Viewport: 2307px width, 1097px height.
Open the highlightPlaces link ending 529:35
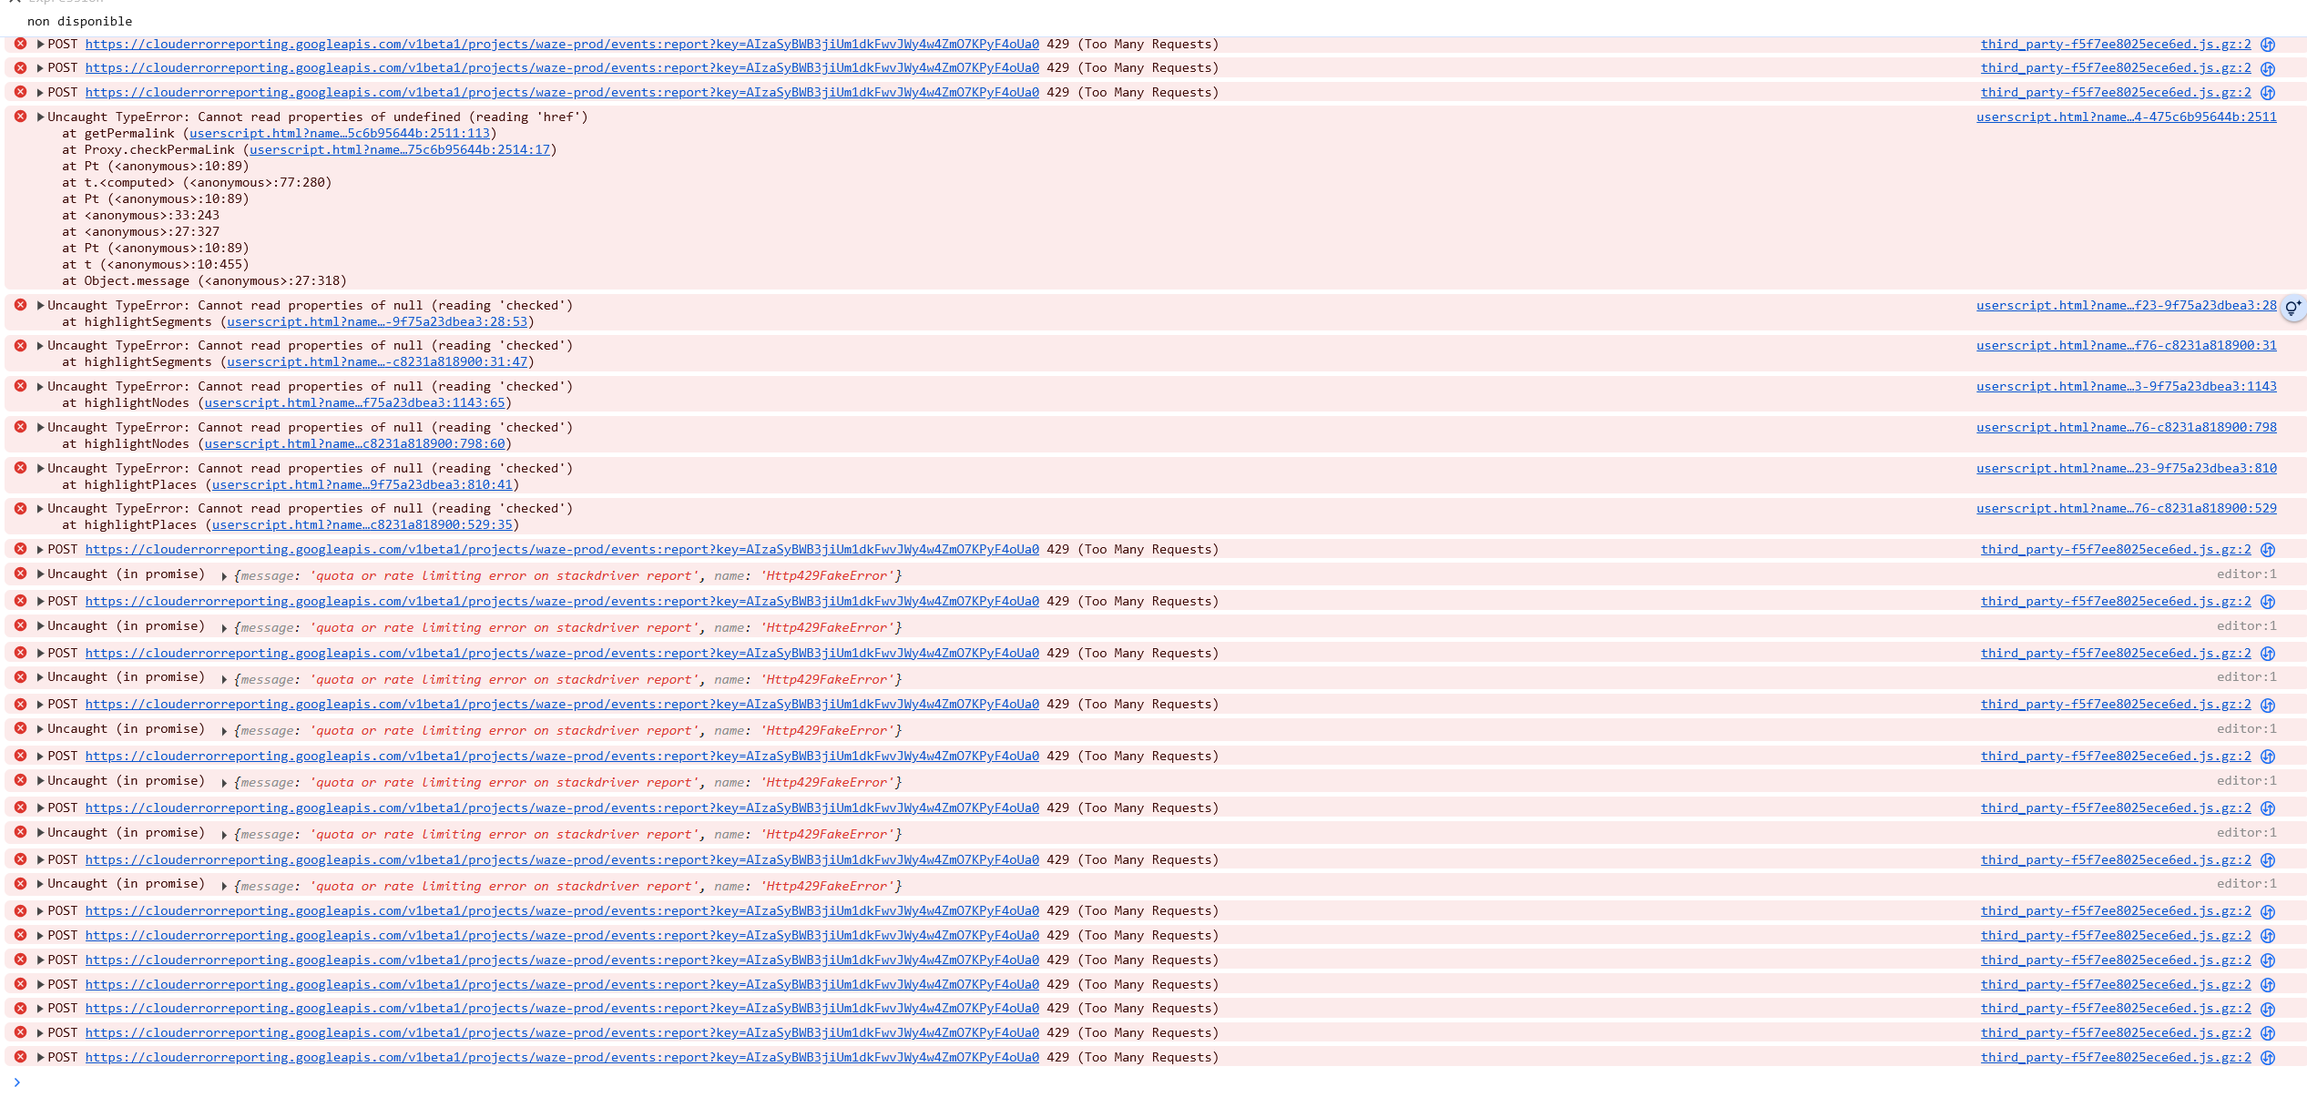362,525
